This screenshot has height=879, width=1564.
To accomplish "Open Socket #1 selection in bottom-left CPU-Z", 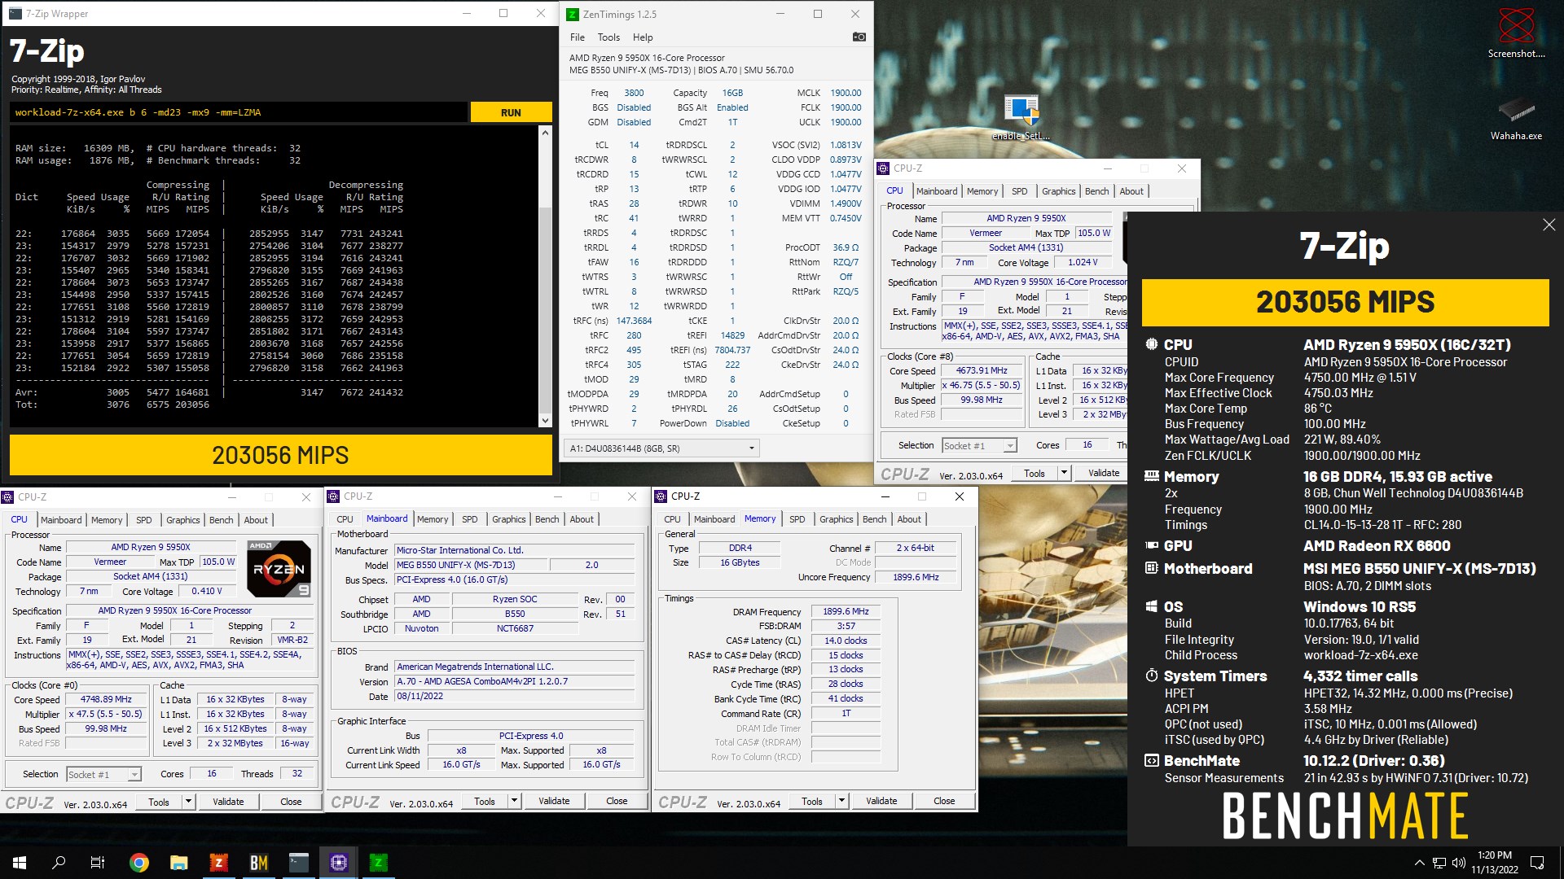I will coord(103,774).
